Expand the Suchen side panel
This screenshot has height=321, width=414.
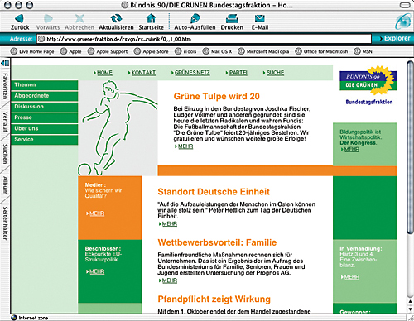coord(5,154)
